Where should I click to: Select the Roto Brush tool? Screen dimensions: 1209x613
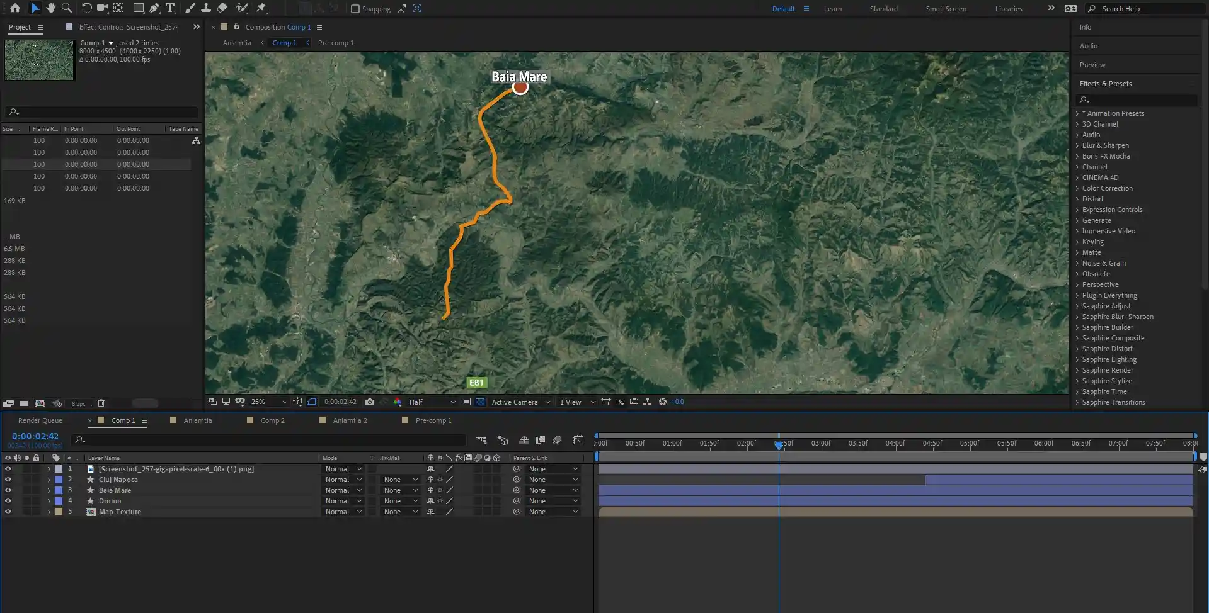[x=242, y=8]
